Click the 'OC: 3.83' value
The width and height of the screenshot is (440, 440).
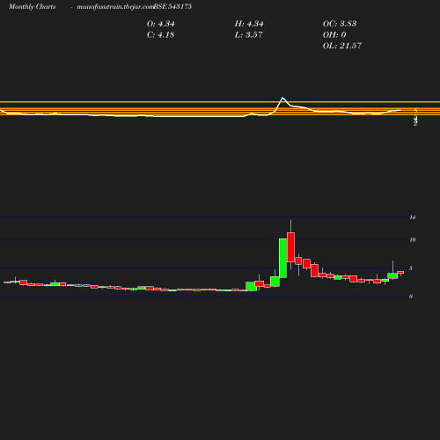coord(340,24)
